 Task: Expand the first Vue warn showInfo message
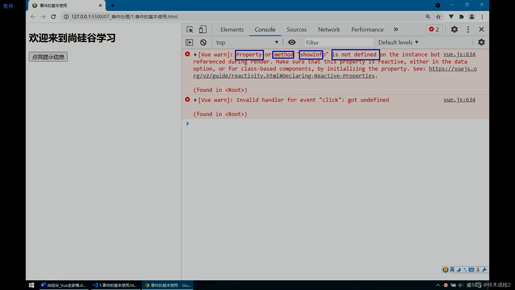[x=196, y=55]
